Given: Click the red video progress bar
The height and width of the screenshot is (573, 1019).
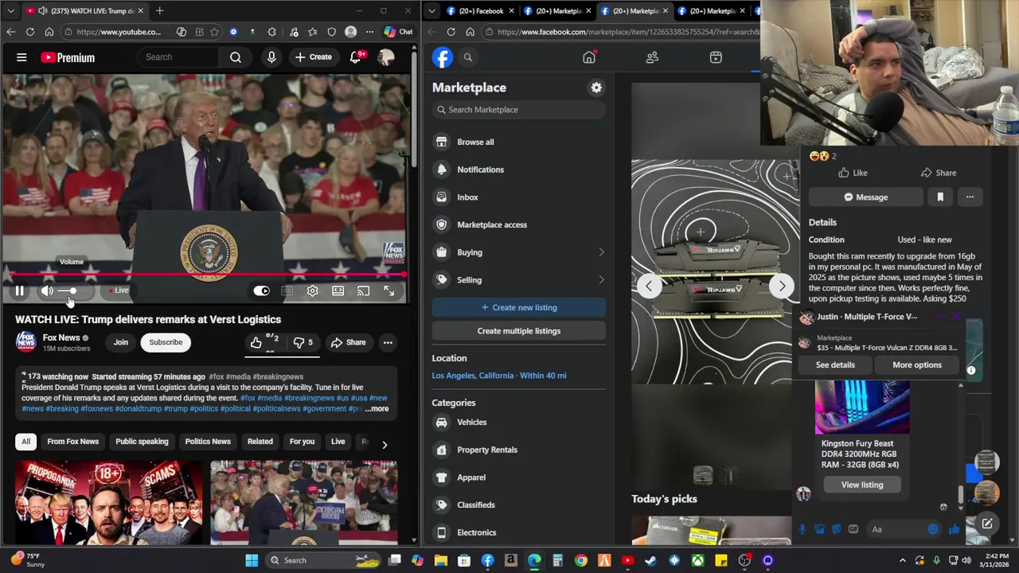Looking at the screenshot, I should [x=205, y=275].
